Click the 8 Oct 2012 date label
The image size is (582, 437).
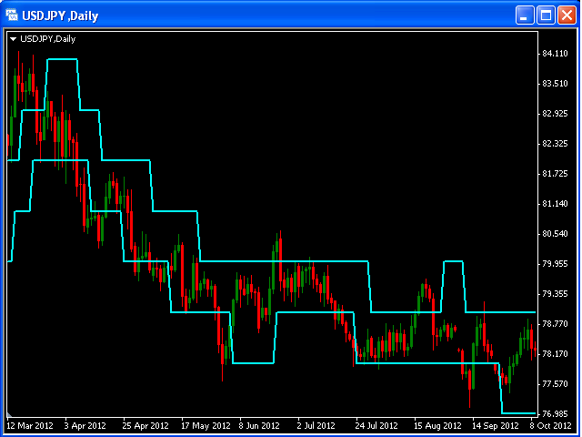click(550, 426)
